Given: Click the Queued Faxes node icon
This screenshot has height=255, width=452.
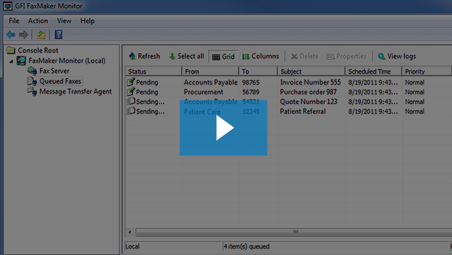Looking at the screenshot, I should coord(32,81).
